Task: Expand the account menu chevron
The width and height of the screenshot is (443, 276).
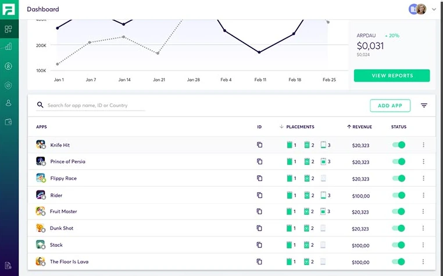Action: [434, 9]
